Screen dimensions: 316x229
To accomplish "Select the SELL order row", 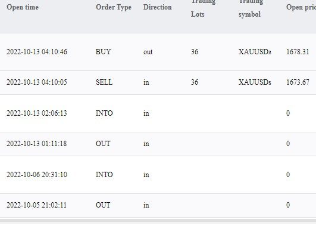I will tap(158, 82).
